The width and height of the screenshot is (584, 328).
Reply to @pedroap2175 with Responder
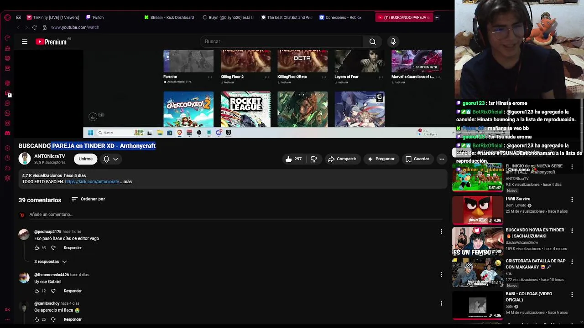pyautogui.click(x=73, y=248)
